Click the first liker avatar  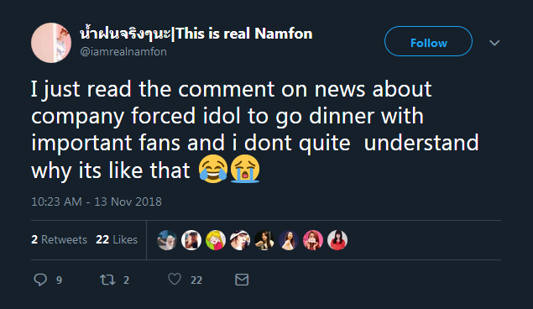tap(167, 240)
